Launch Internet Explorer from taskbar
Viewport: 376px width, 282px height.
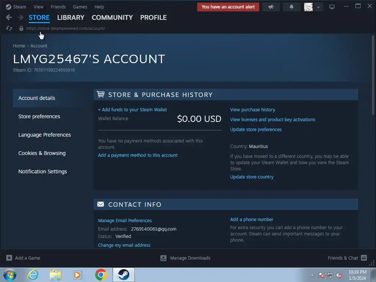[33, 275]
